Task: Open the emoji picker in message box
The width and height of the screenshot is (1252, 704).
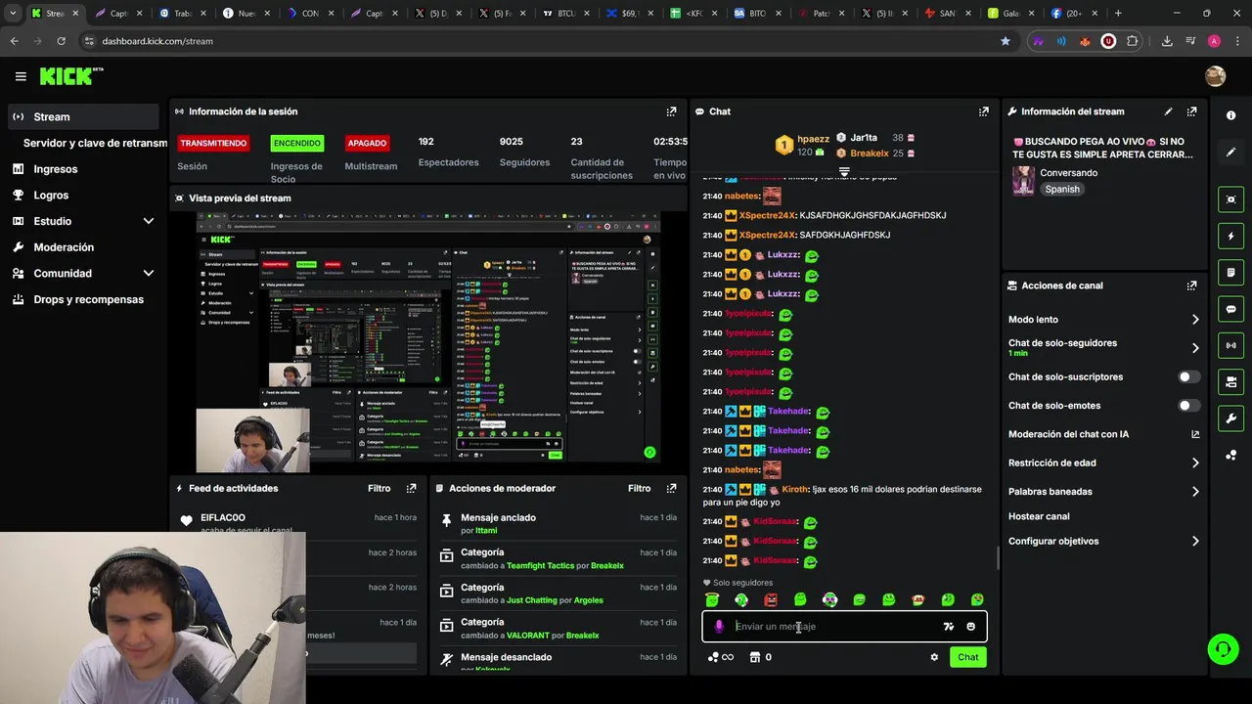Action: tap(970, 627)
